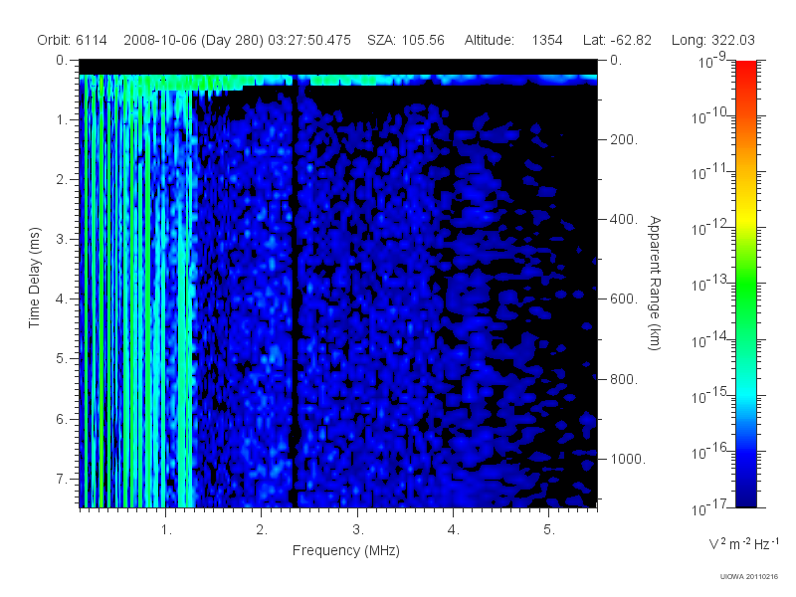Screen dimensions: 796x597
Task: Click the Long: 322.03 label
Action: click(712, 40)
